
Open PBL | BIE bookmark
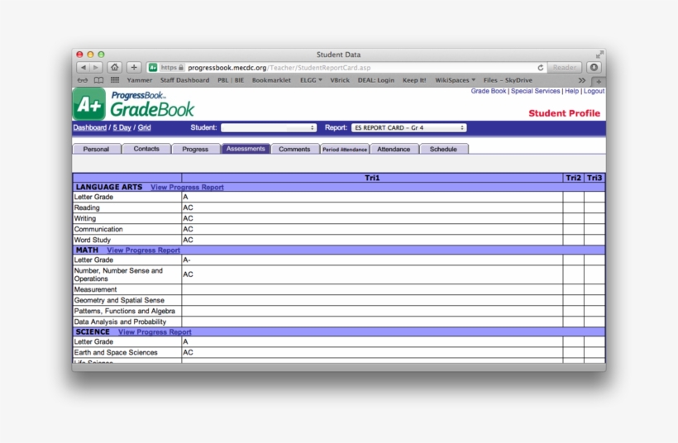tap(231, 80)
